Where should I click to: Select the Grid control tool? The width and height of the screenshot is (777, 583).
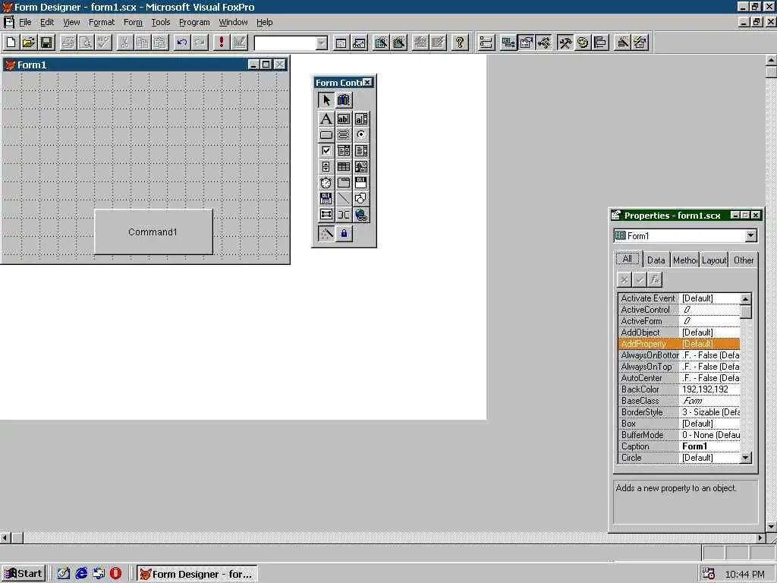tap(344, 166)
